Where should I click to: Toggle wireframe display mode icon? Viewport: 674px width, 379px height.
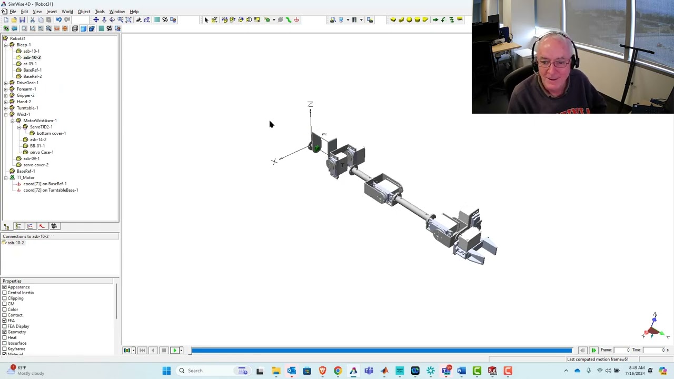click(75, 28)
